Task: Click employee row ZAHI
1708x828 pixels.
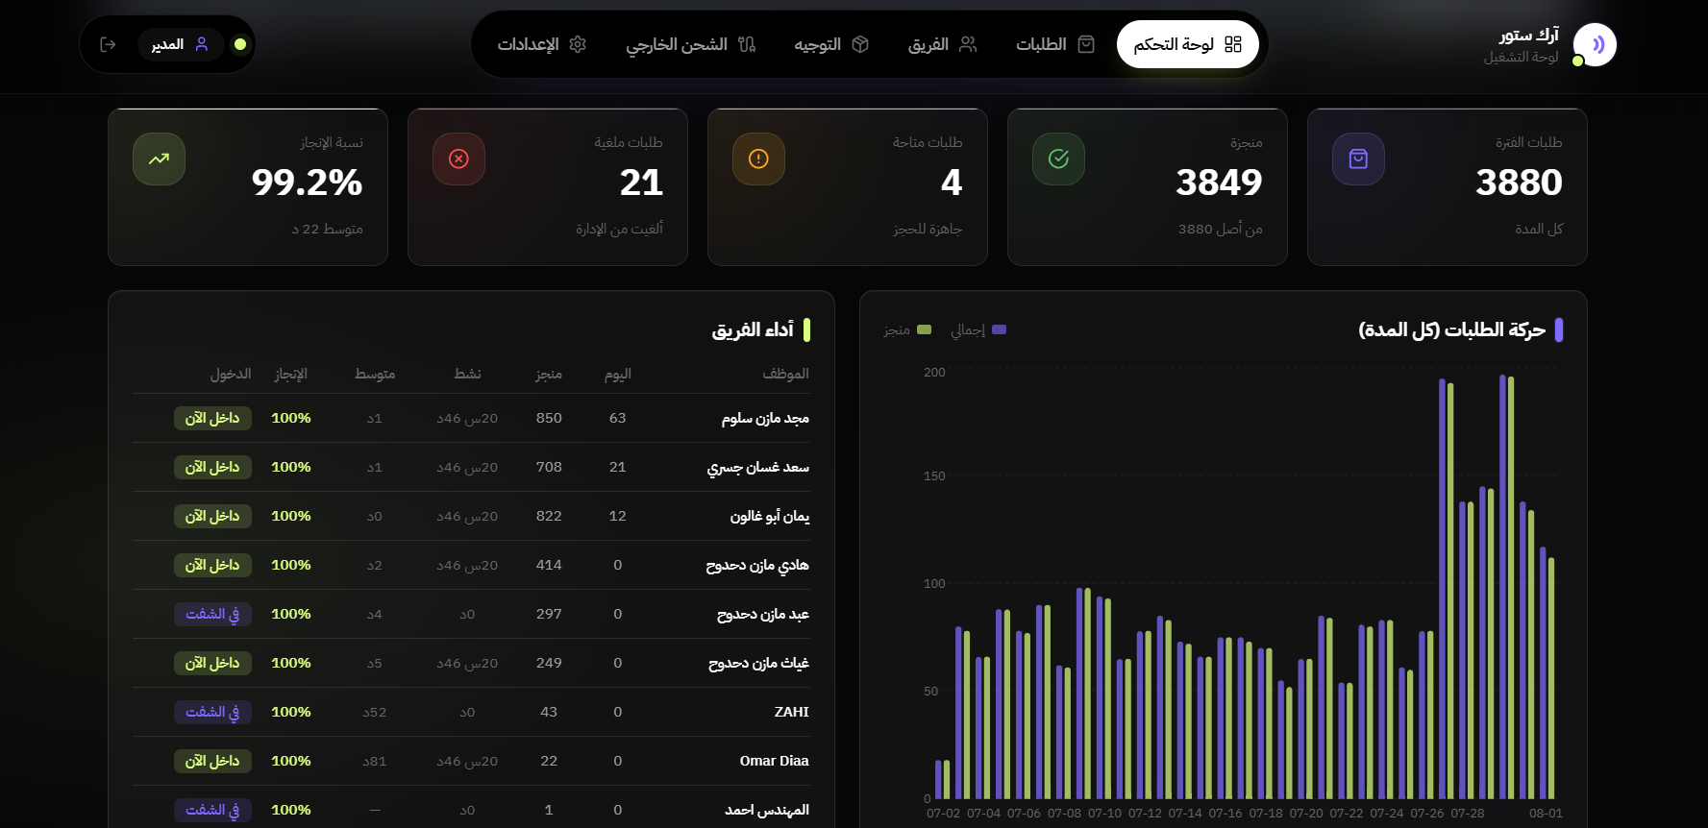Action: point(471,712)
